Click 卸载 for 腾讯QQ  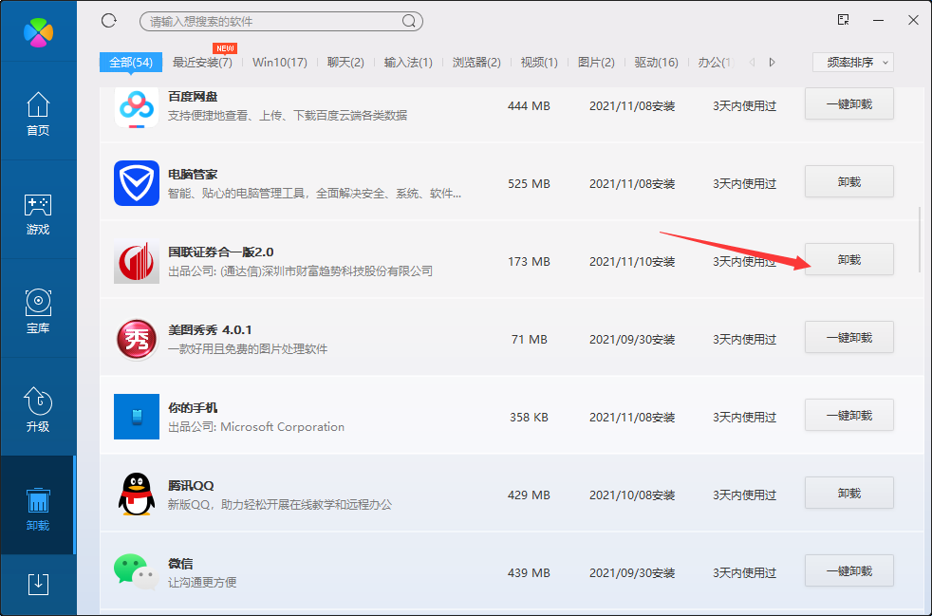[x=849, y=494]
